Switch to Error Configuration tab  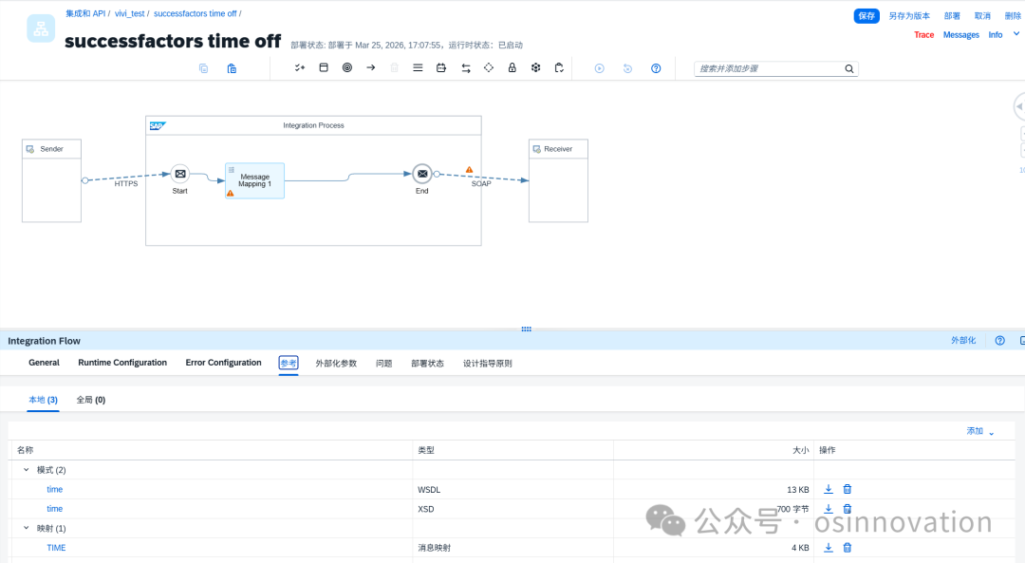[223, 363]
